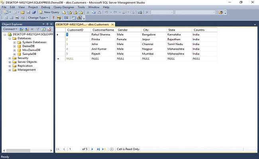Click the City column header
The width and height of the screenshot is (259, 159).
click(154, 30)
